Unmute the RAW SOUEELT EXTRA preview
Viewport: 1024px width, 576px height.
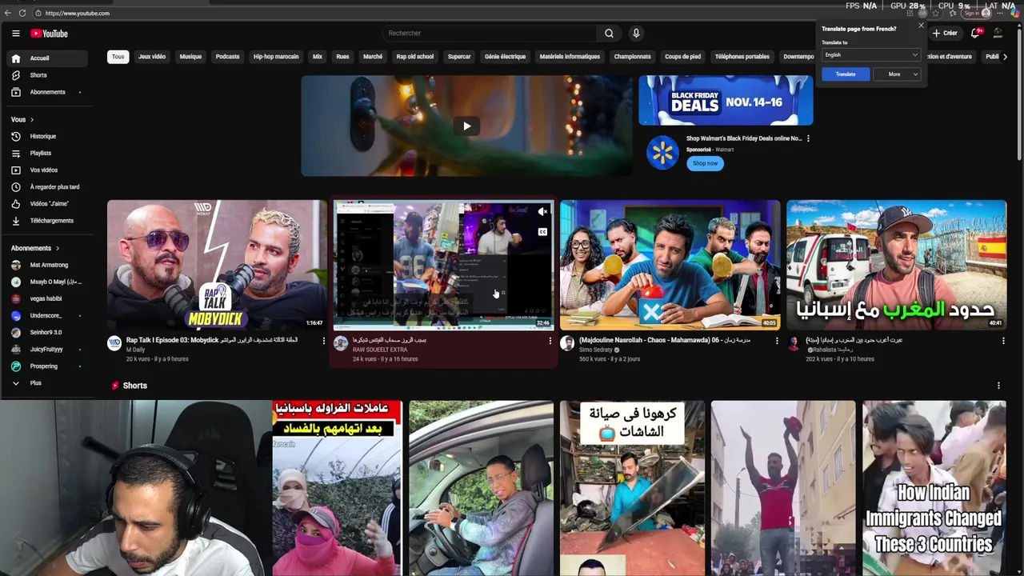click(x=542, y=212)
